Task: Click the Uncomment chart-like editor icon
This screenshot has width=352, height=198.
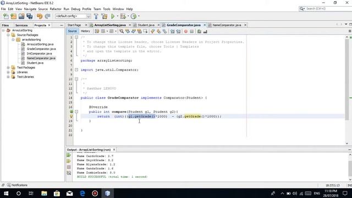Action: 205,31
